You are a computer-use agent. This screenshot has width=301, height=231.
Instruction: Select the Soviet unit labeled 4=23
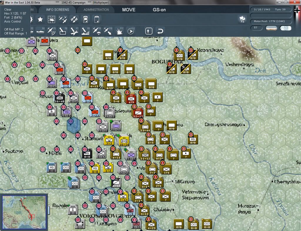coord(151,225)
